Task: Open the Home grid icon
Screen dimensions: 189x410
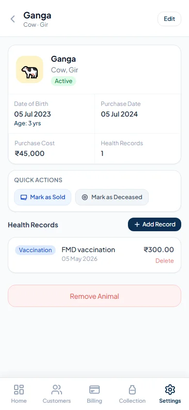Action: click(19, 389)
